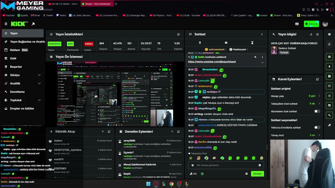Click the lightning bolt icon in right rail

pyautogui.click(x=329, y=67)
